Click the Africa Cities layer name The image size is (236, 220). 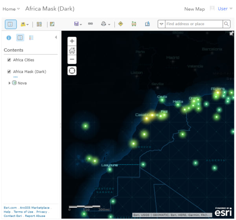24,60
